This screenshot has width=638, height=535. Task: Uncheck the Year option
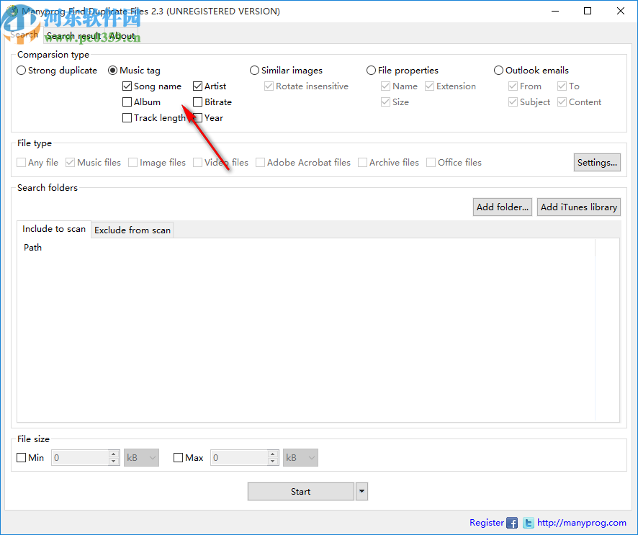coord(197,117)
